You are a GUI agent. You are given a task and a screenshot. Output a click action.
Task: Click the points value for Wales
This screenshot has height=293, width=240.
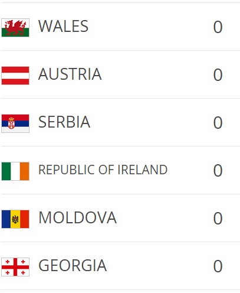tap(218, 27)
